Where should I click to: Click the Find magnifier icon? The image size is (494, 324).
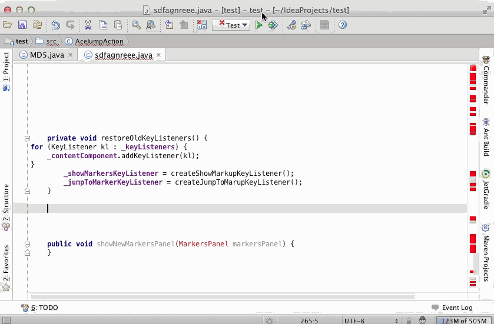[136, 25]
